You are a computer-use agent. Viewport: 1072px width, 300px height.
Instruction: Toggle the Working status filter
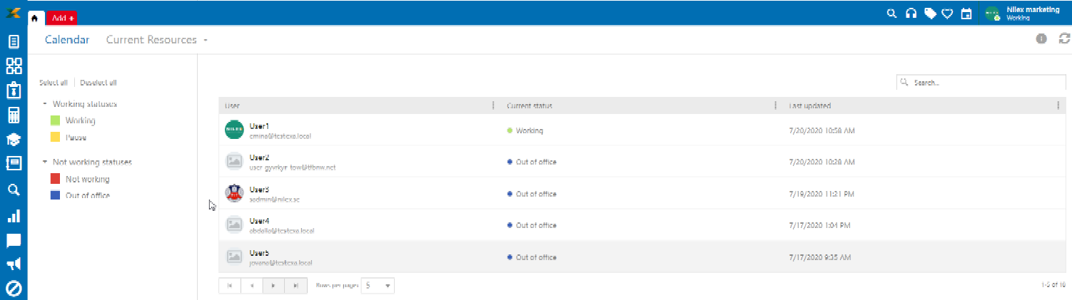(80, 121)
